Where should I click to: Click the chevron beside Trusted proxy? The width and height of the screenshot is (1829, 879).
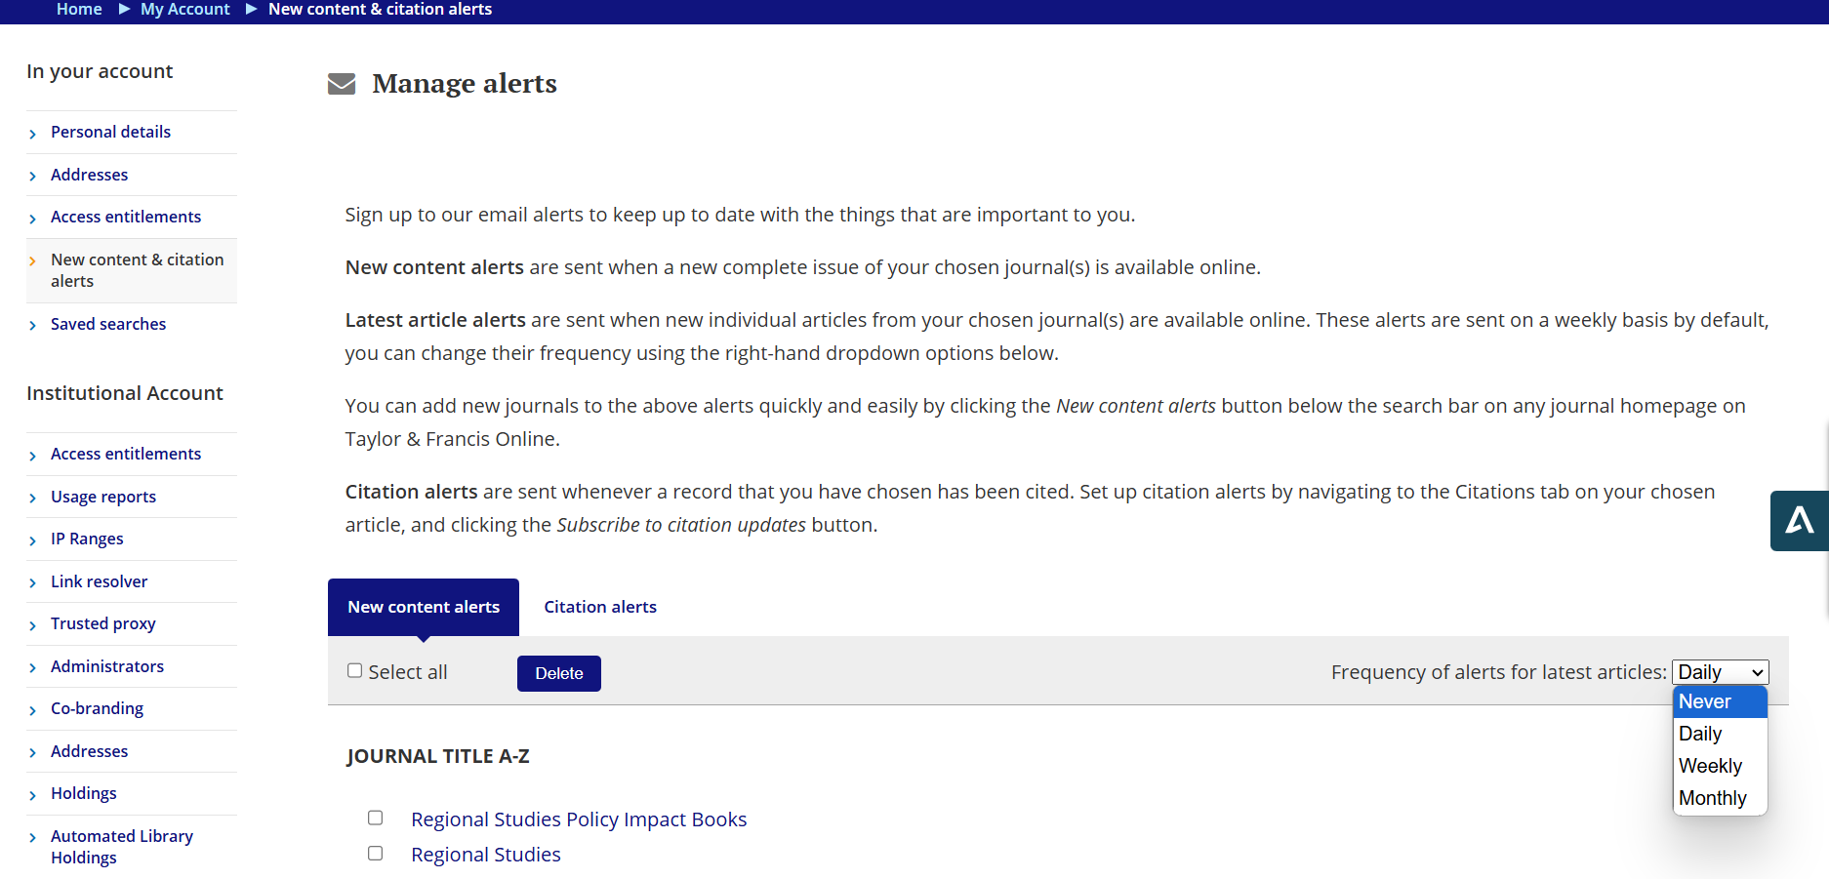pos(34,623)
